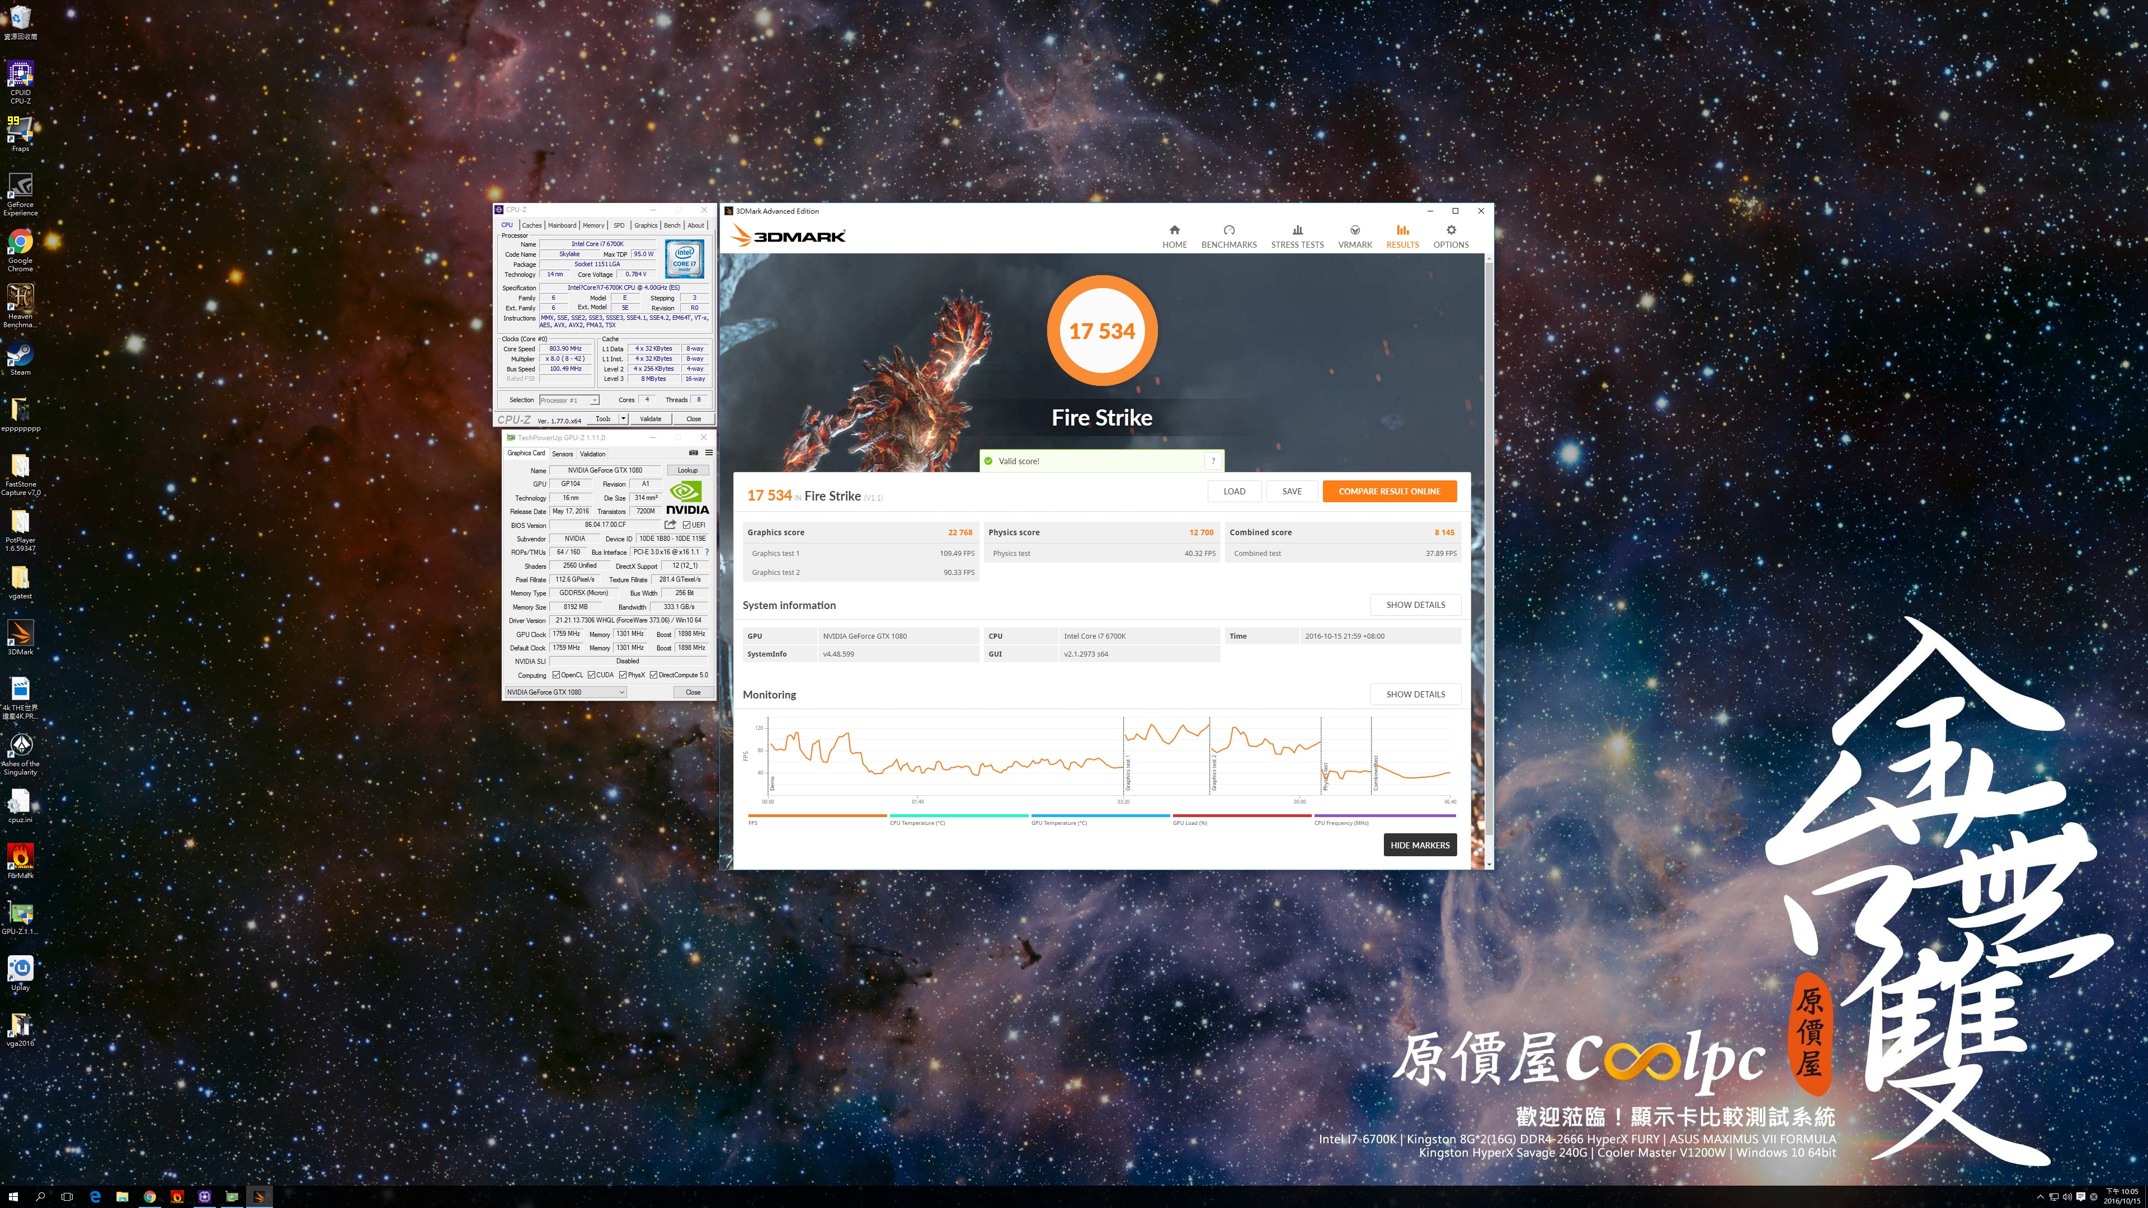2148x1208 pixels.
Task: Open Sensors tab in GPU-Z
Action: pos(562,454)
